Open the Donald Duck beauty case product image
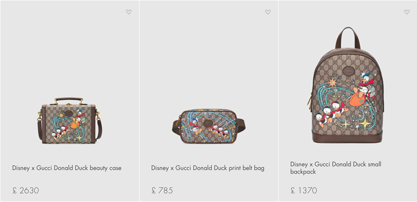This screenshot has width=417, height=202. pos(69,120)
